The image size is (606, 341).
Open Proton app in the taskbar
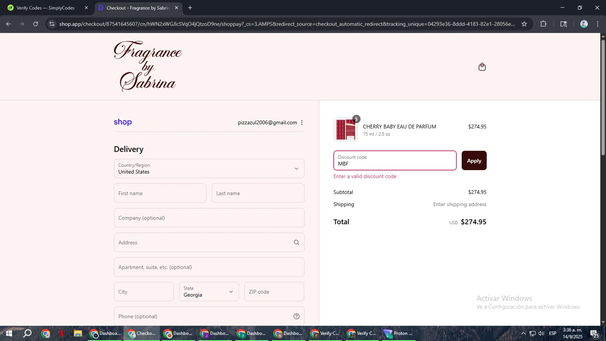(399, 333)
